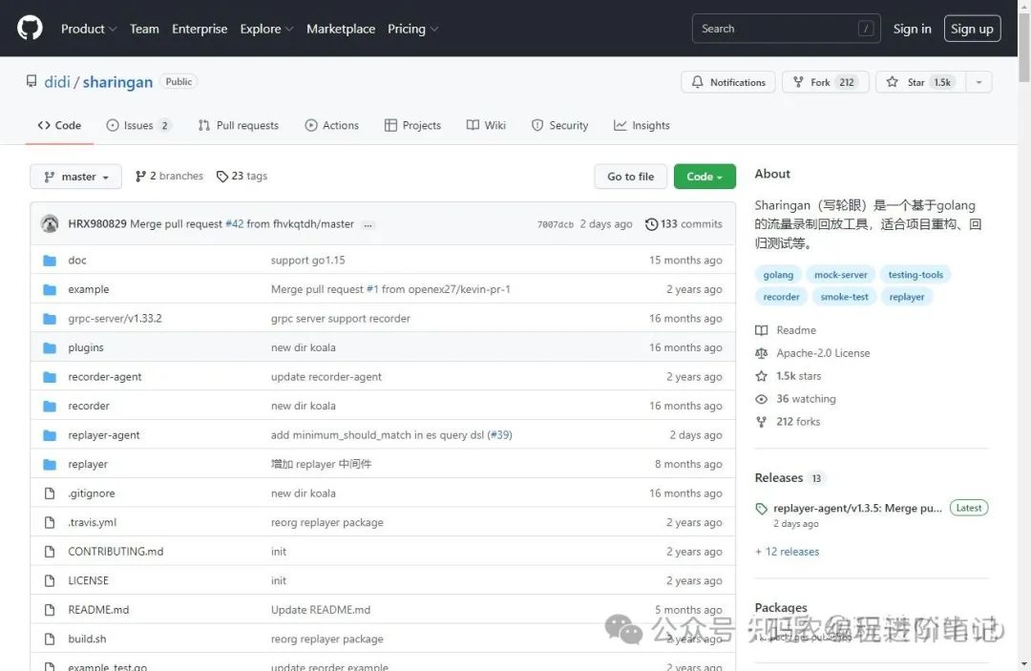Screen dimensions: 1031x671
Task: Switch to the Pull requests tab
Action: click(239, 125)
